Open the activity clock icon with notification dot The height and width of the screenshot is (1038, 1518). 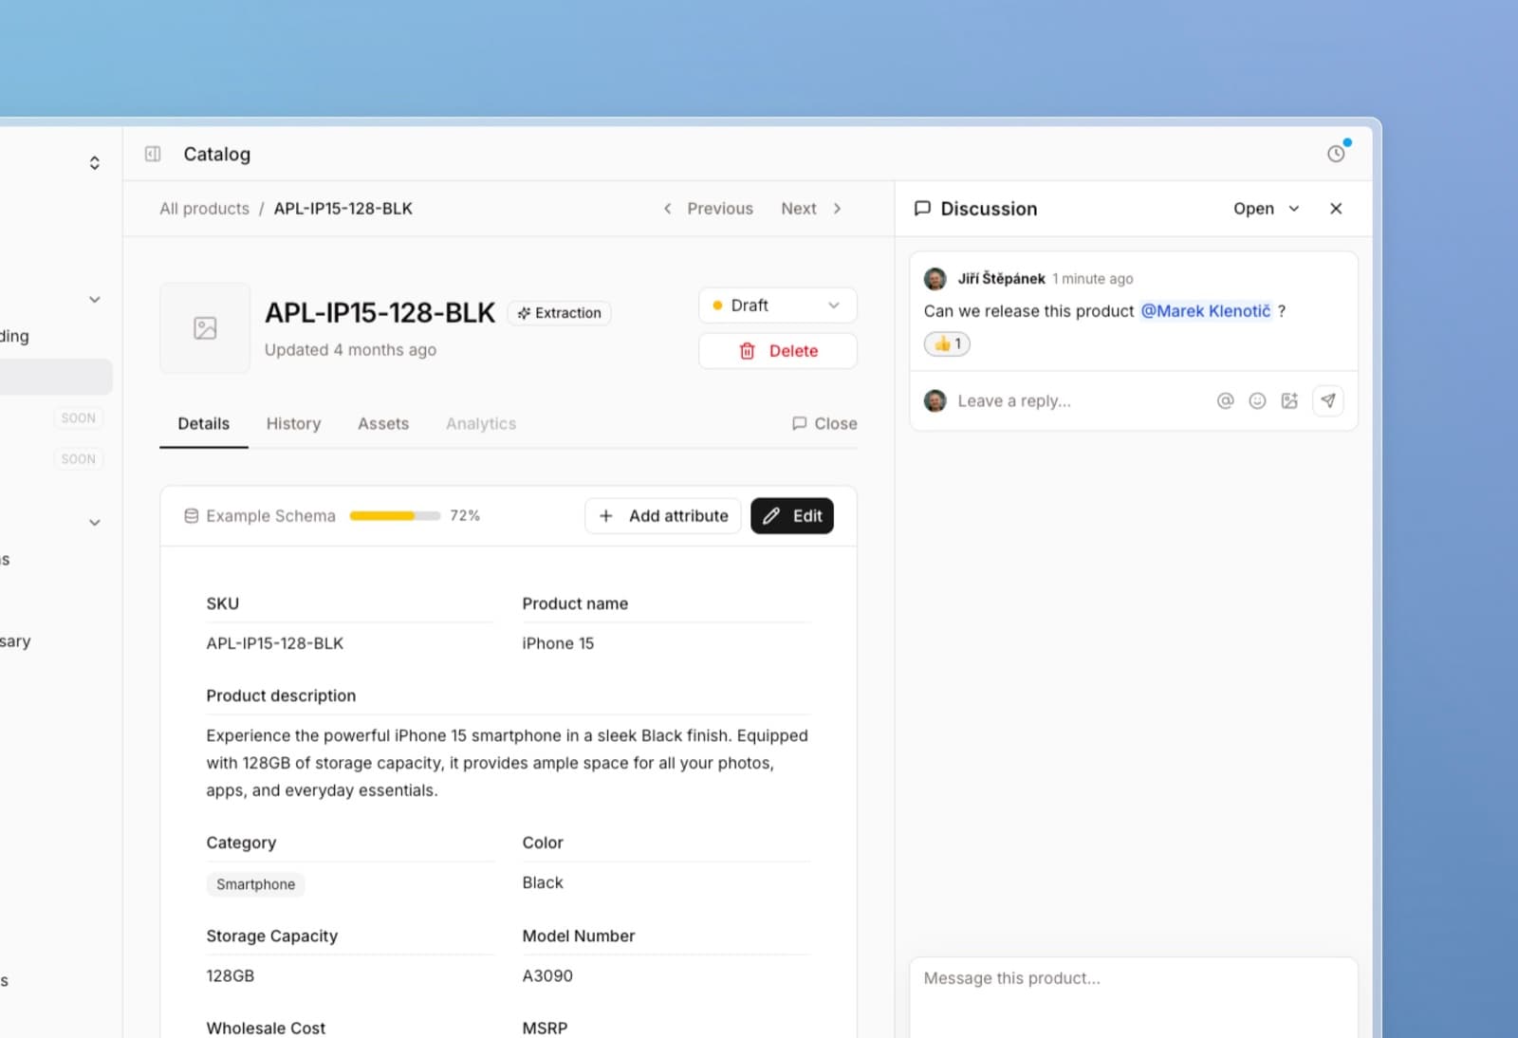coord(1336,153)
